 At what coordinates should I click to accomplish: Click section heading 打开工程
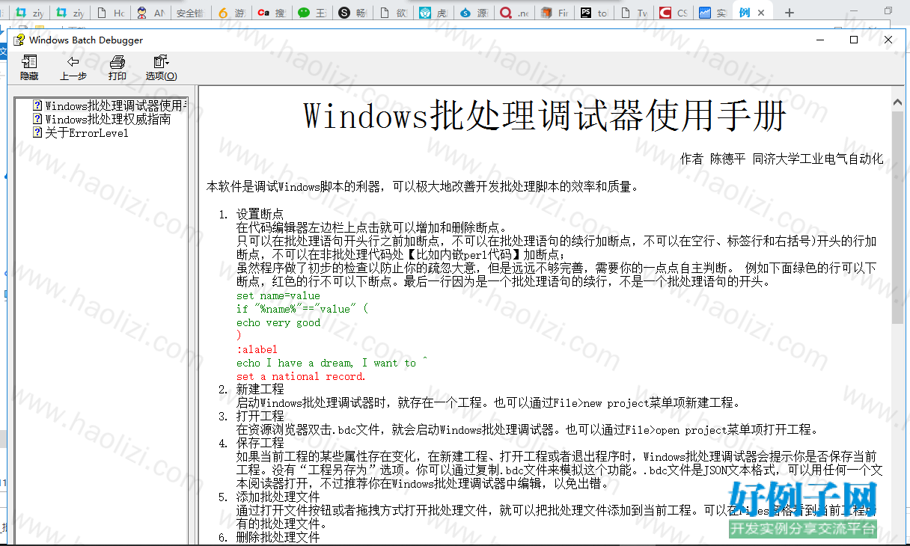tap(260, 416)
